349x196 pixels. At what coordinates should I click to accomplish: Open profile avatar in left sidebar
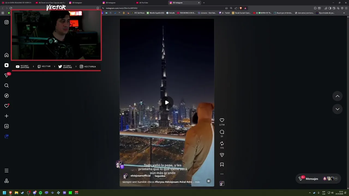7,136
